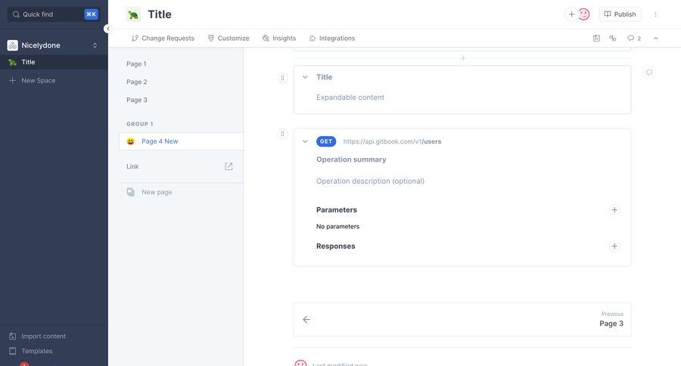Collapse the header with up chevron
This screenshot has width=681, height=366.
point(655,38)
